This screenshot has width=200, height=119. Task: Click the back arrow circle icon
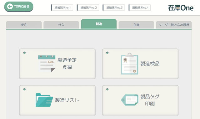coord(10,6)
